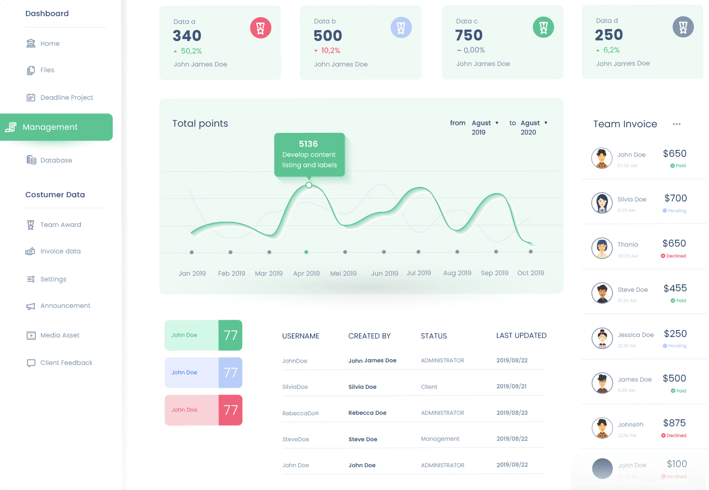Open Team Invoice three-dots menu
This screenshot has width=709, height=490.
coord(676,124)
